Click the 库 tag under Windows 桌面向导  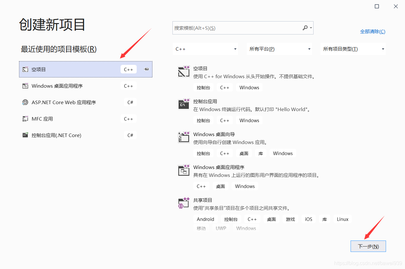point(261,153)
